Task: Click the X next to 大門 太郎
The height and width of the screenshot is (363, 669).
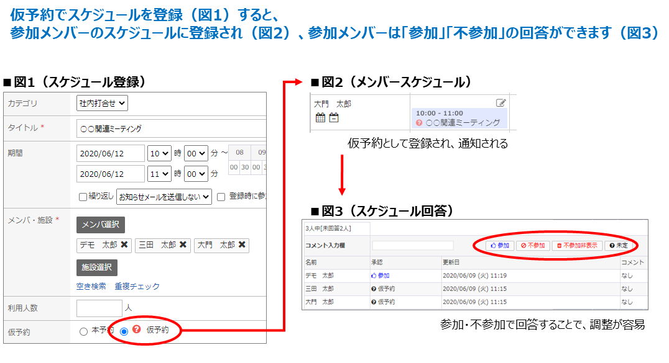Action: [x=241, y=245]
